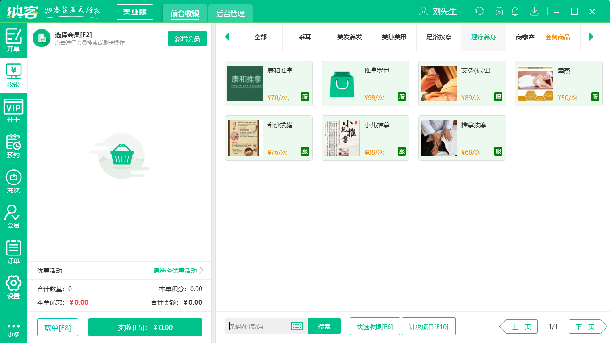Select the 全部 category tab
Screen dimensions: 610x343
coord(260,37)
